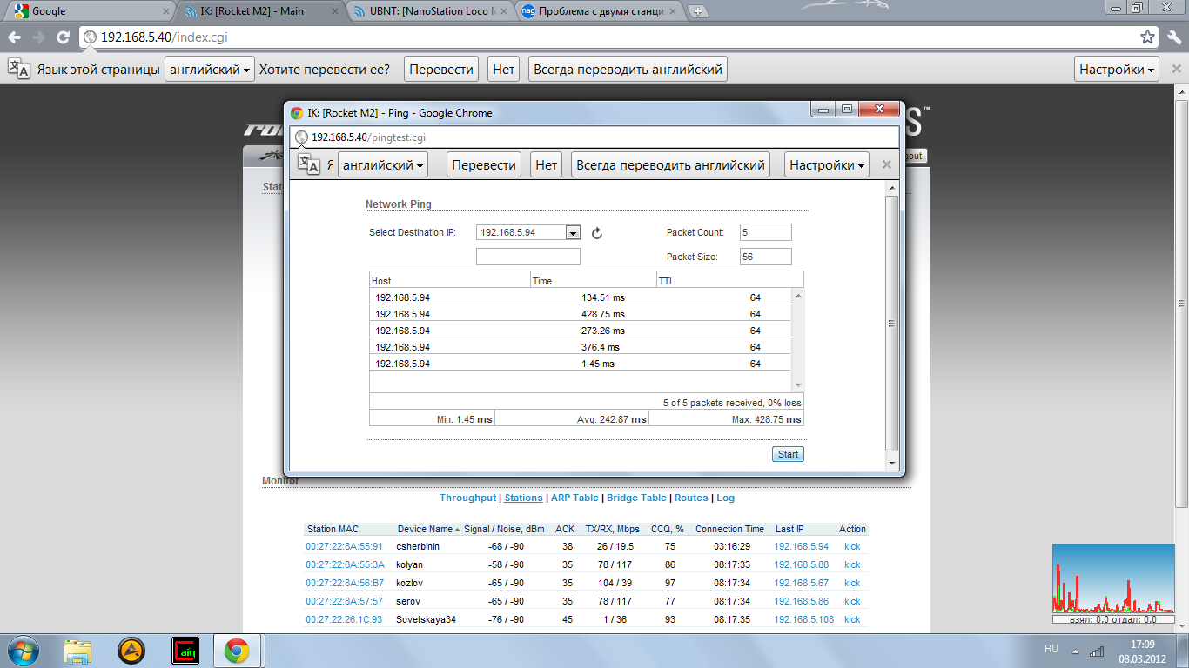
Task: Close the translate bar in Ping window
Action: pos(886,164)
